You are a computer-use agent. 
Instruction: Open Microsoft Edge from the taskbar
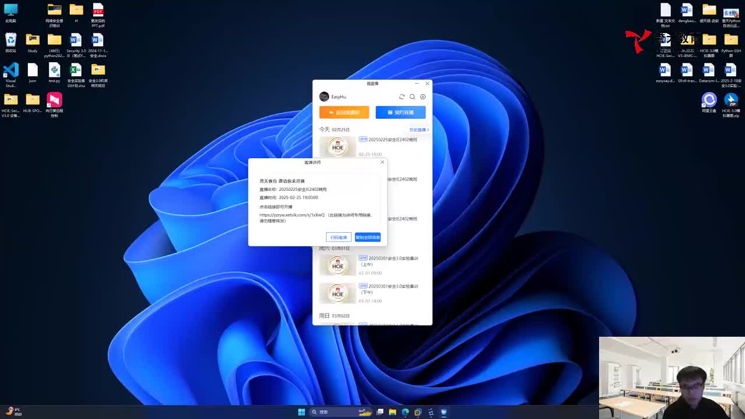[406, 412]
